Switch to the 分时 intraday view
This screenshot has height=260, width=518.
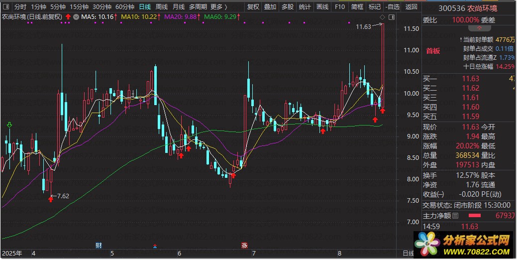pos(20,6)
